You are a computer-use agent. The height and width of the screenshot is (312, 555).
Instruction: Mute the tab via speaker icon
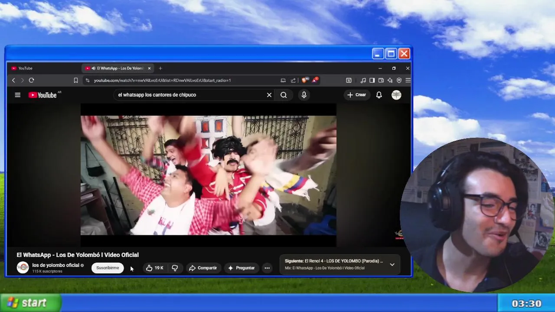click(x=93, y=68)
